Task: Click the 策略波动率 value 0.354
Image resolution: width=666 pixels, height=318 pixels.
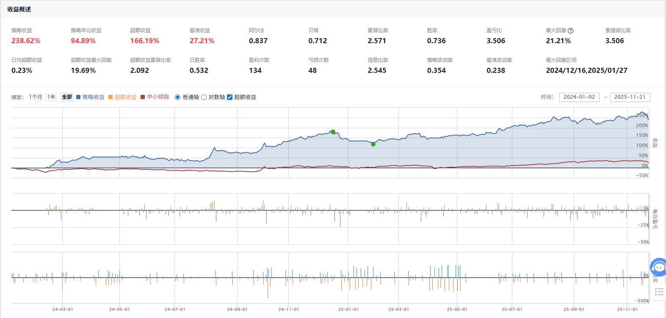Action: tap(437, 70)
